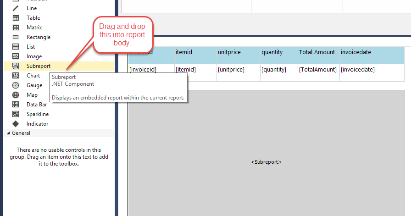Select the Data Bar tool icon
This screenshot has width=411, height=216.
pos(16,104)
